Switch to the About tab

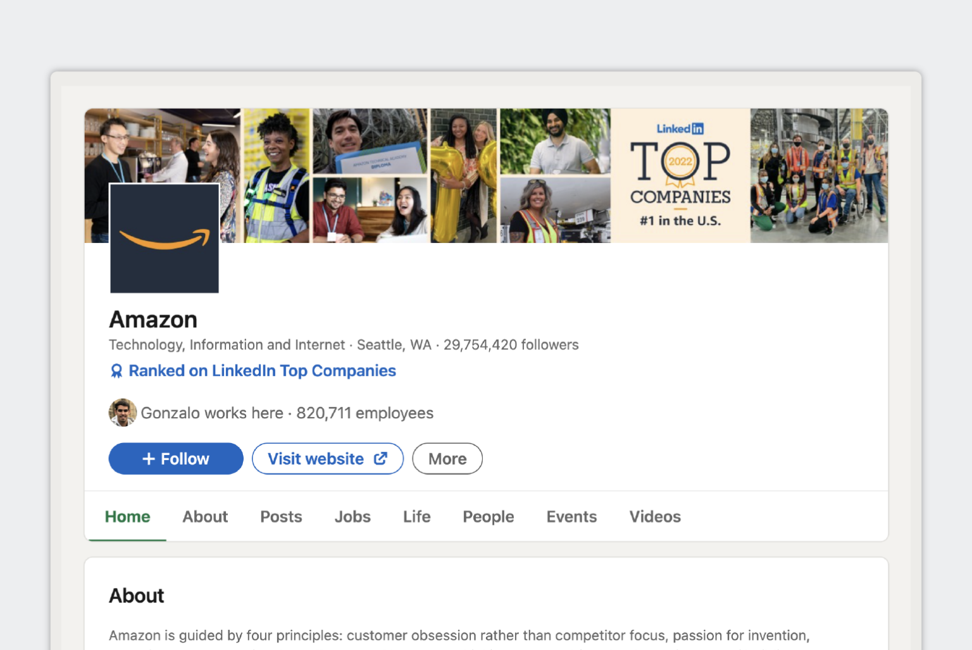coord(205,516)
